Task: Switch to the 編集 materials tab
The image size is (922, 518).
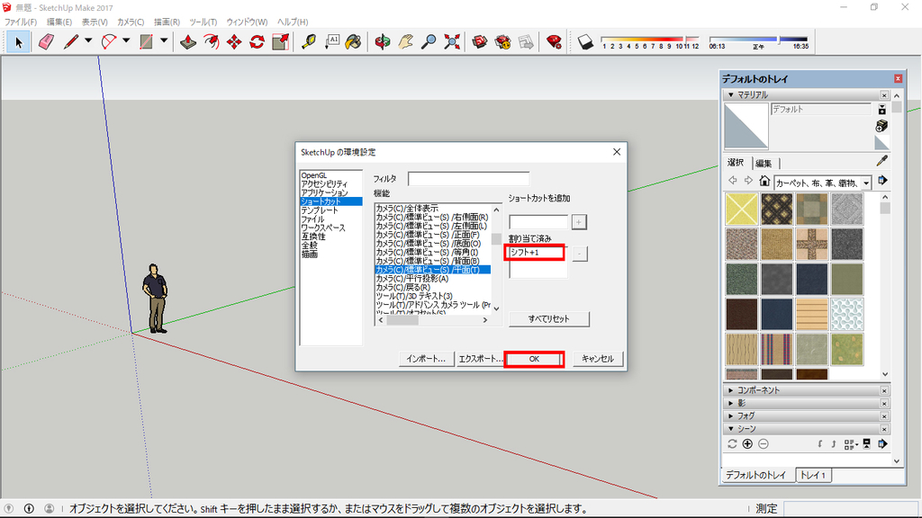Action: click(764, 164)
